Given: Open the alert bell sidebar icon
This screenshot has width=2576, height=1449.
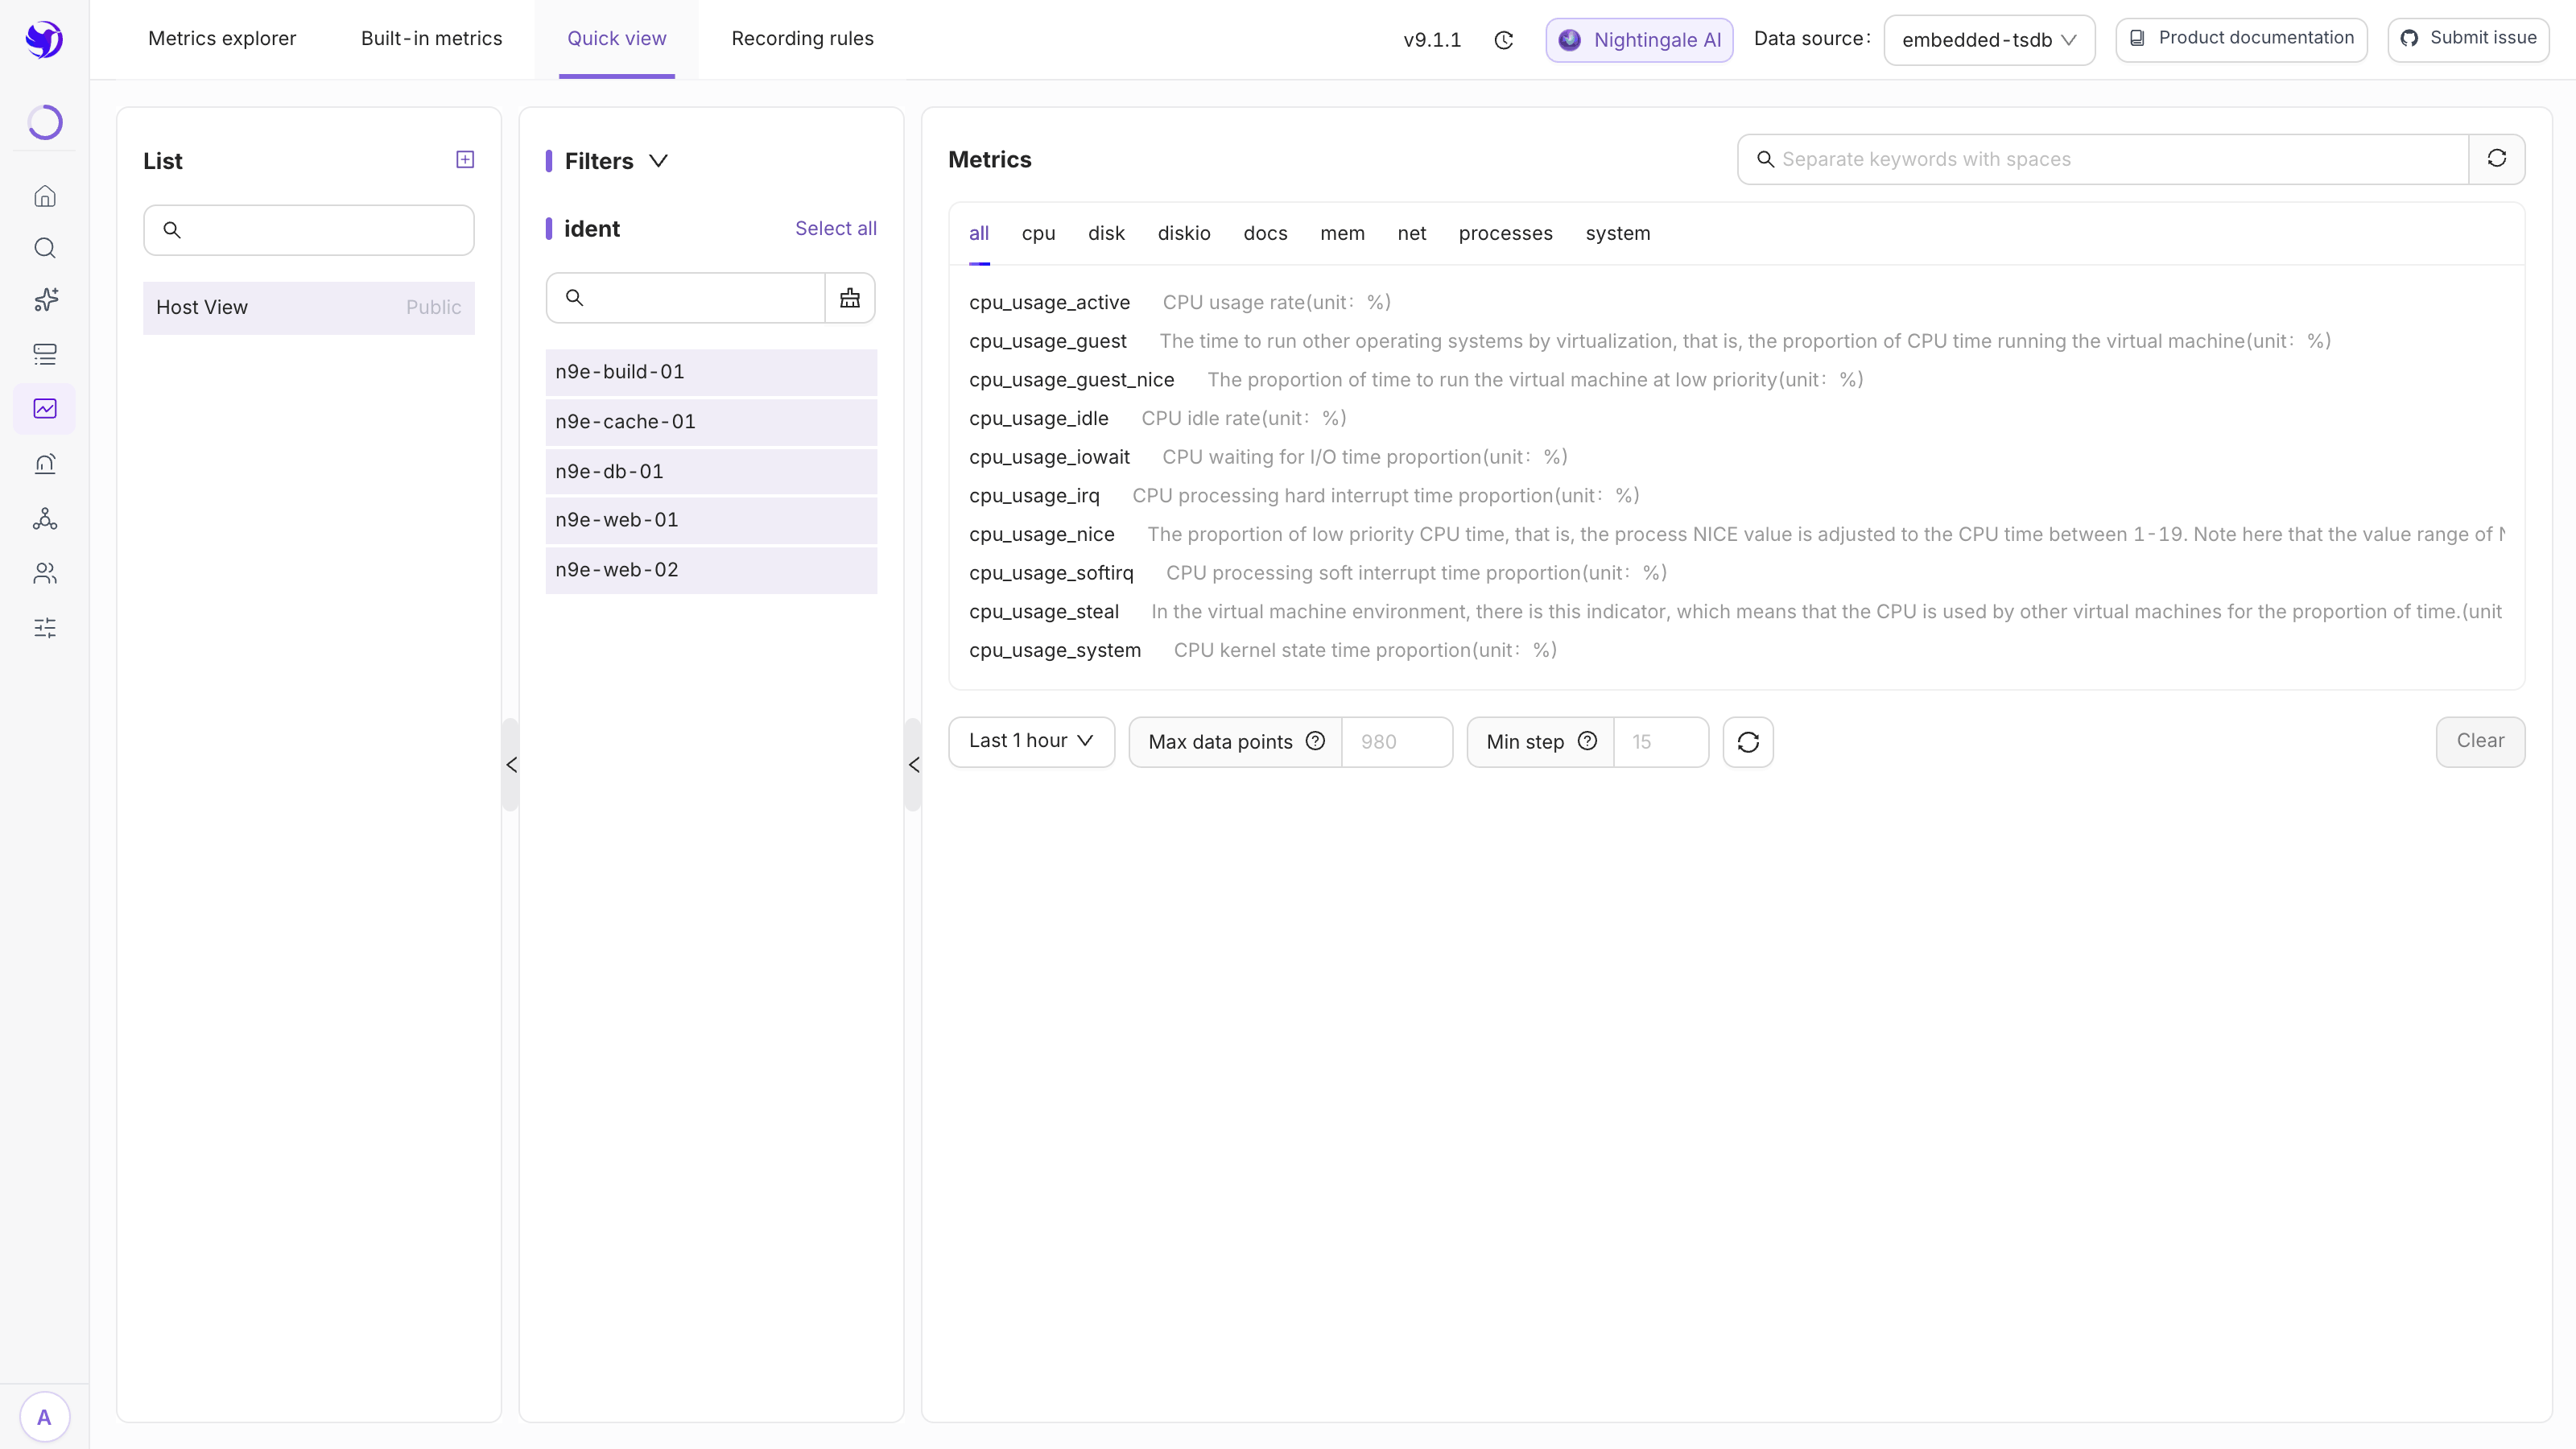Looking at the screenshot, I should pyautogui.click(x=45, y=464).
